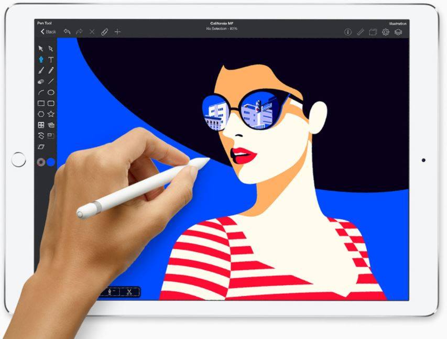Show the info inspector panel

click(x=347, y=32)
